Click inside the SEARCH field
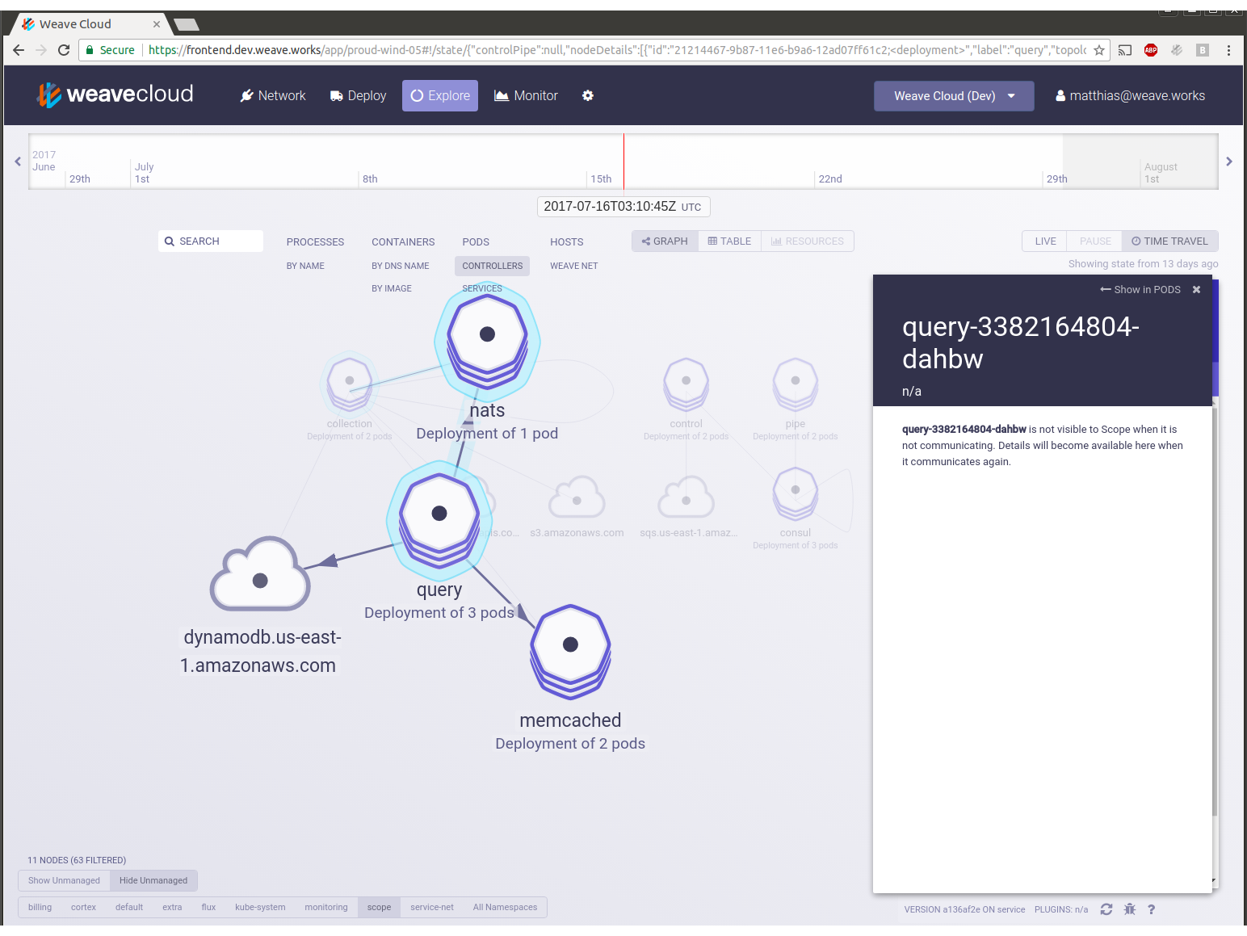Image resolution: width=1247 pixels, height=936 pixels. tap(211, 241)
